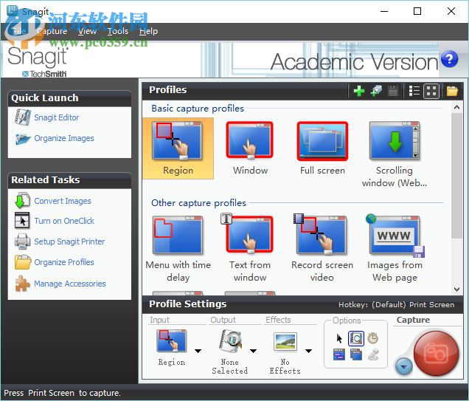Viewport: 469px width, 401px height.
Task: Select the Full screen capture profile
Action: click(322, 148)
